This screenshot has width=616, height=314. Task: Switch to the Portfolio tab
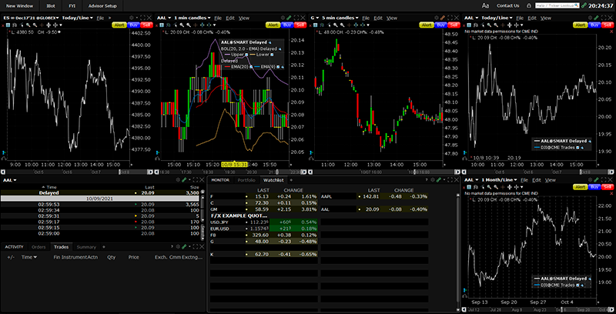click(x=246, y=180)
